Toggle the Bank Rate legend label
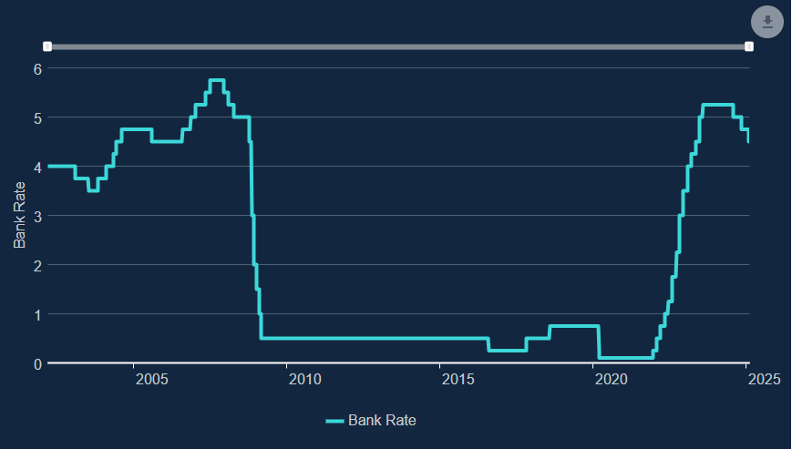Viewport: 792px width, 449px height. 382,420
